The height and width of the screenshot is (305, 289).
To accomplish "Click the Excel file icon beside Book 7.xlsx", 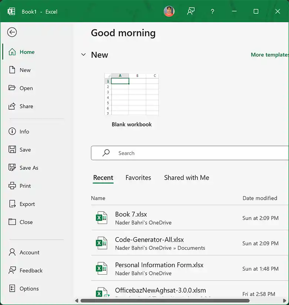I will click(102, 218).
